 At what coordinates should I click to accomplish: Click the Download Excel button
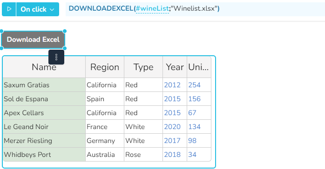tap(33, 39)
